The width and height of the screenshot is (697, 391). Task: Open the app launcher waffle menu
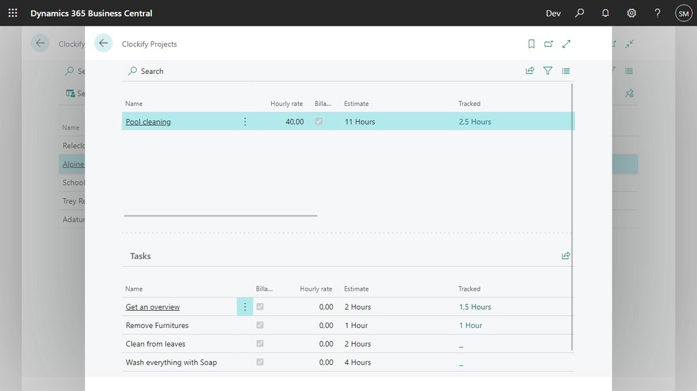click(13, 13)
